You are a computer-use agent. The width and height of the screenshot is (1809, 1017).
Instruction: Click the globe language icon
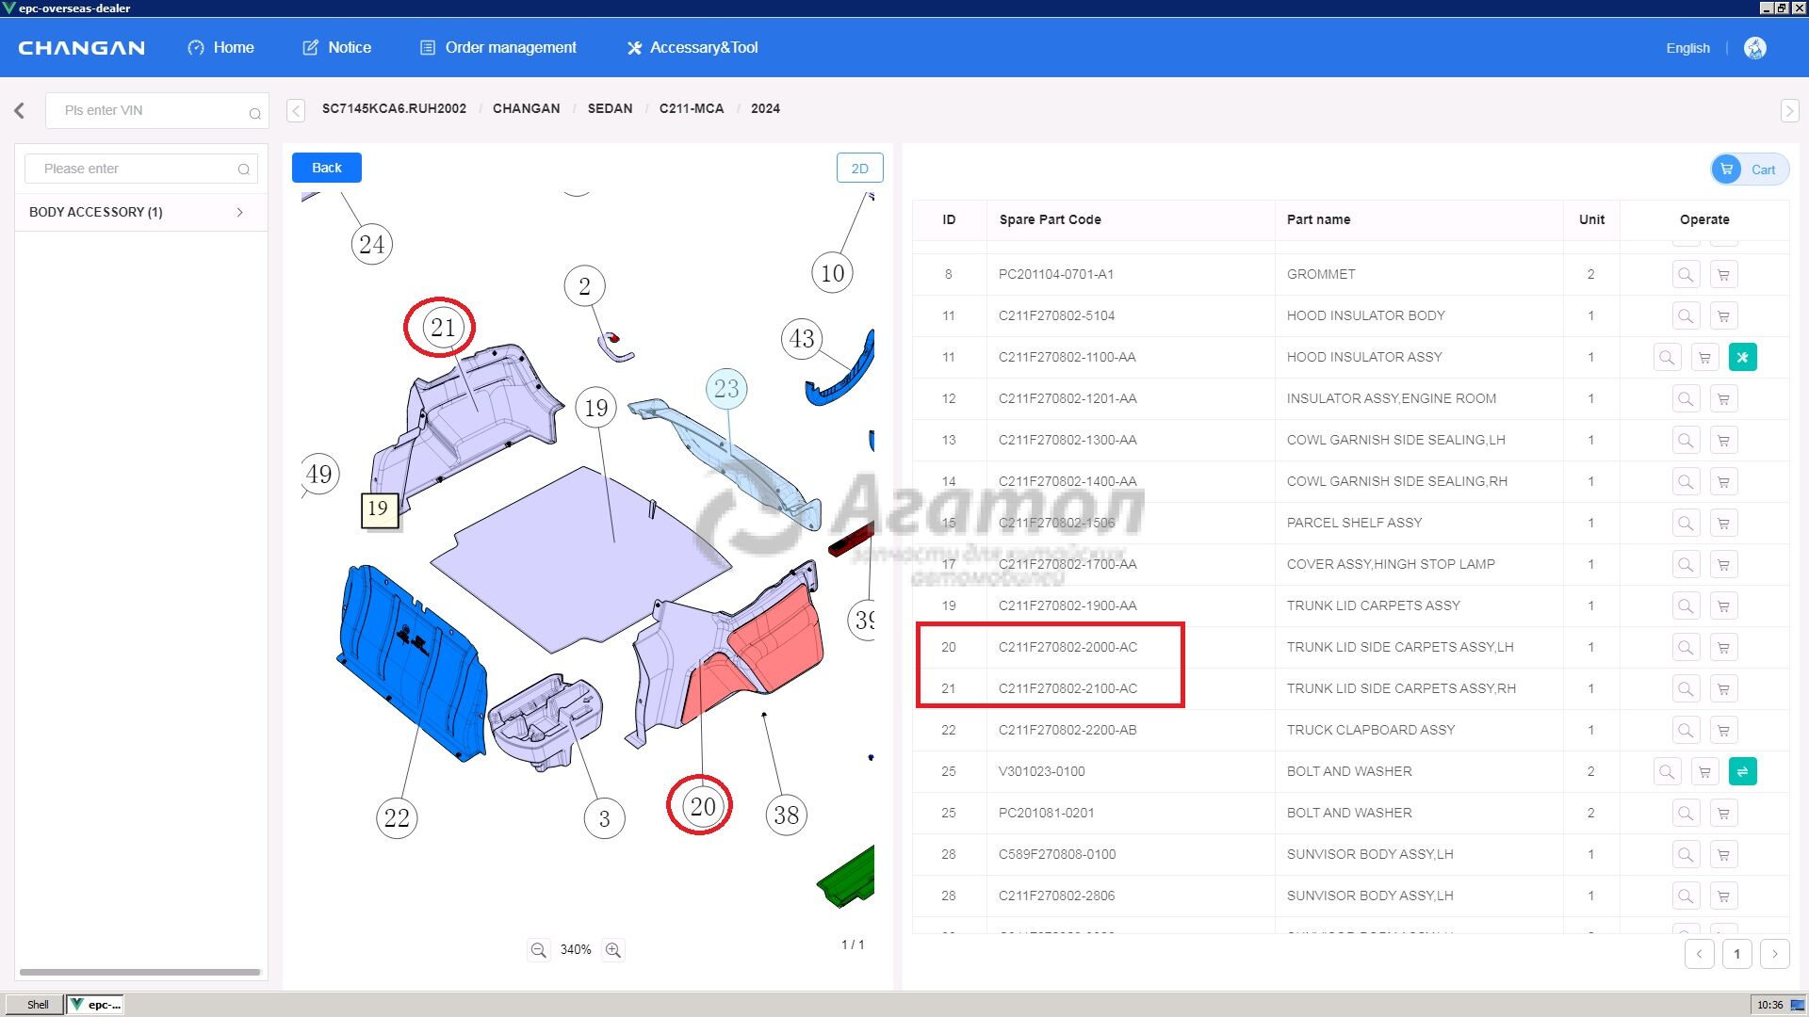click(x=1754, y=48)
